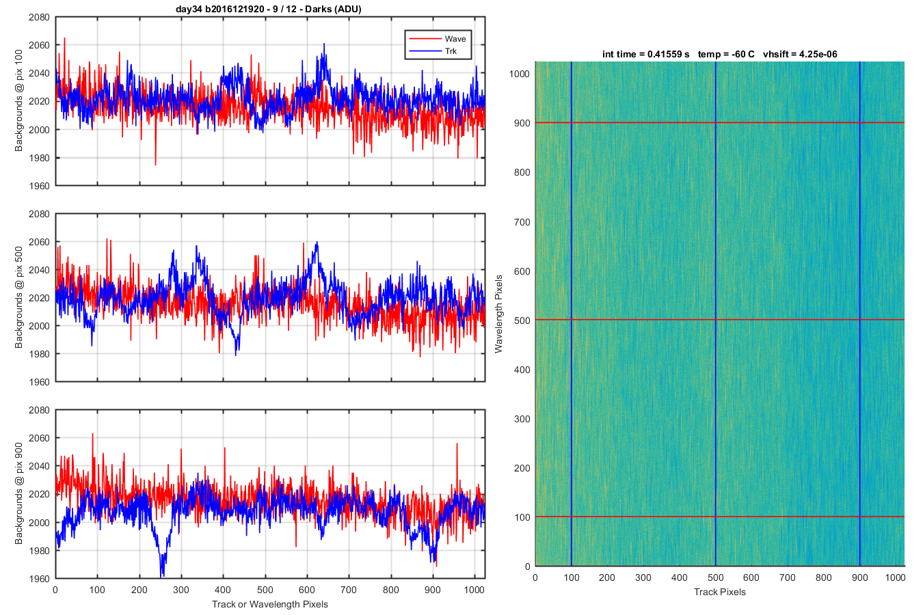Click the red horizontal line at wavelength pixel 100

click(x=720, y=517)
